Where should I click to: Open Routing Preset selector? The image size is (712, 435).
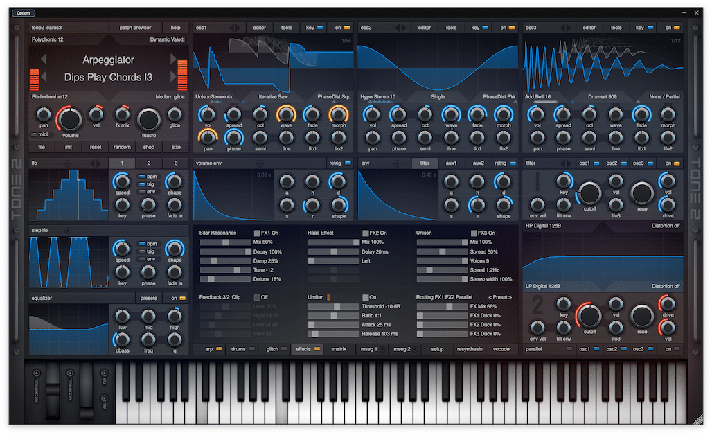[x=500, y=297]
